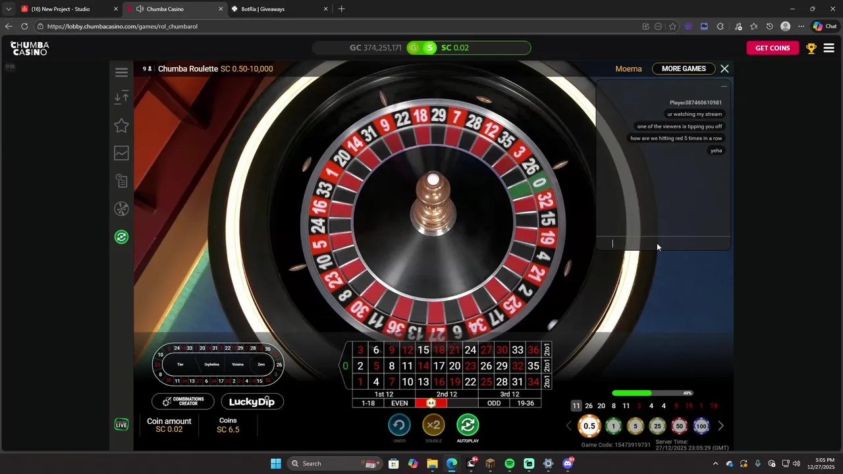Select Tier bet on the racetrack
Image resolution: width=843 pixels, height=474 pixels.
(180, 364)
